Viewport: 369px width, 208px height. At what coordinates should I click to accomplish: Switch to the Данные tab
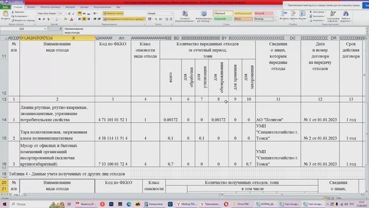pos(84,7)
